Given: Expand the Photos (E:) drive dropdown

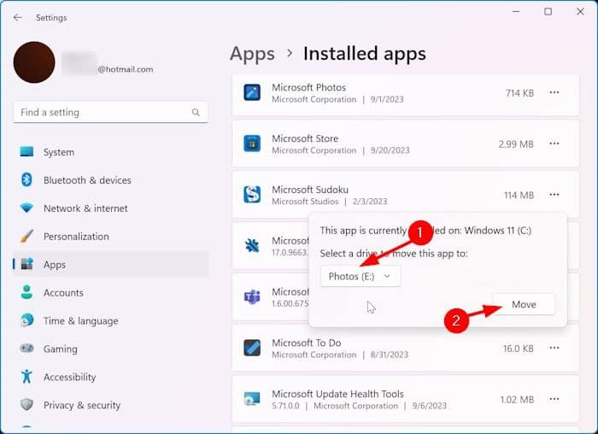Looking at the screenshot, I should [x=361, y=276].
